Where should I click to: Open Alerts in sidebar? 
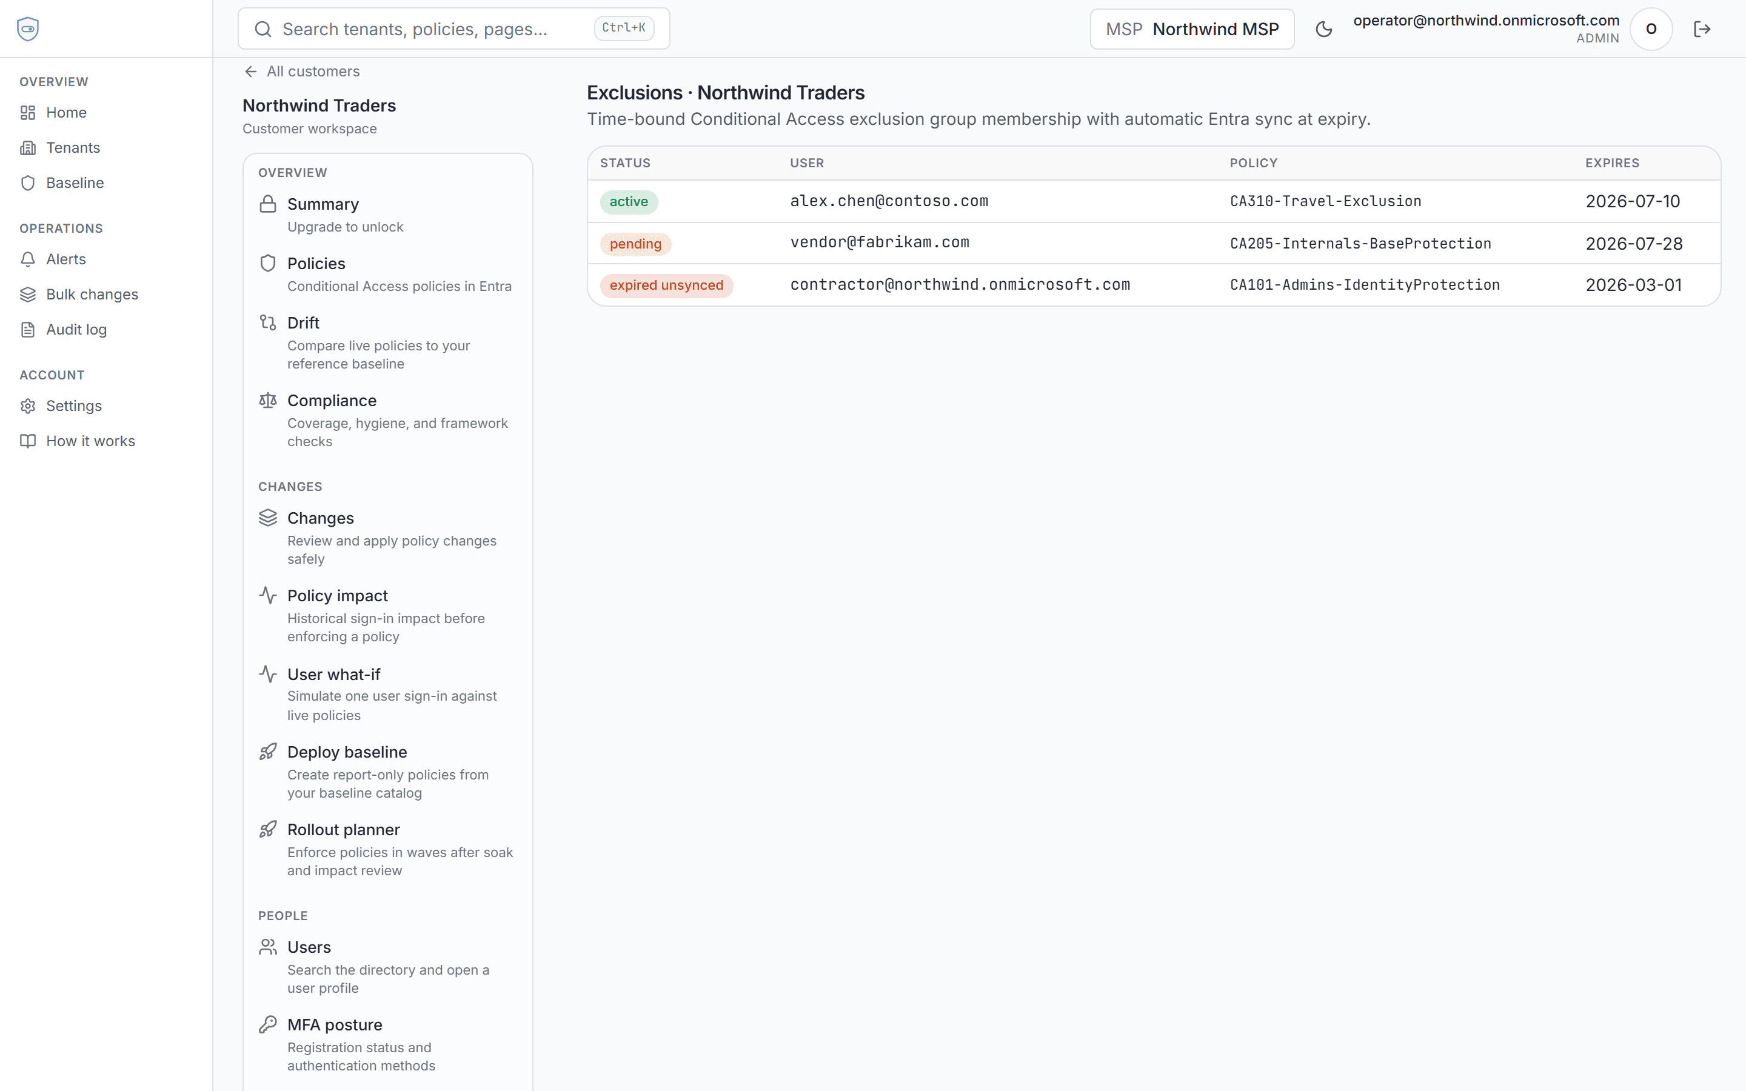tap(106, 259)
